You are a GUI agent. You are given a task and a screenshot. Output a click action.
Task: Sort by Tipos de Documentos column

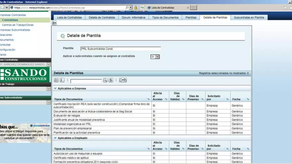pyautogui.click(x=148, y=99)
